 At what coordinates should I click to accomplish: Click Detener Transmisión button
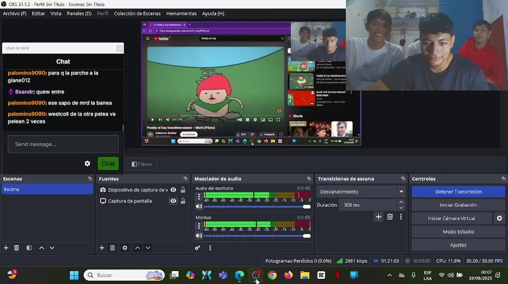tap(458, 192)
